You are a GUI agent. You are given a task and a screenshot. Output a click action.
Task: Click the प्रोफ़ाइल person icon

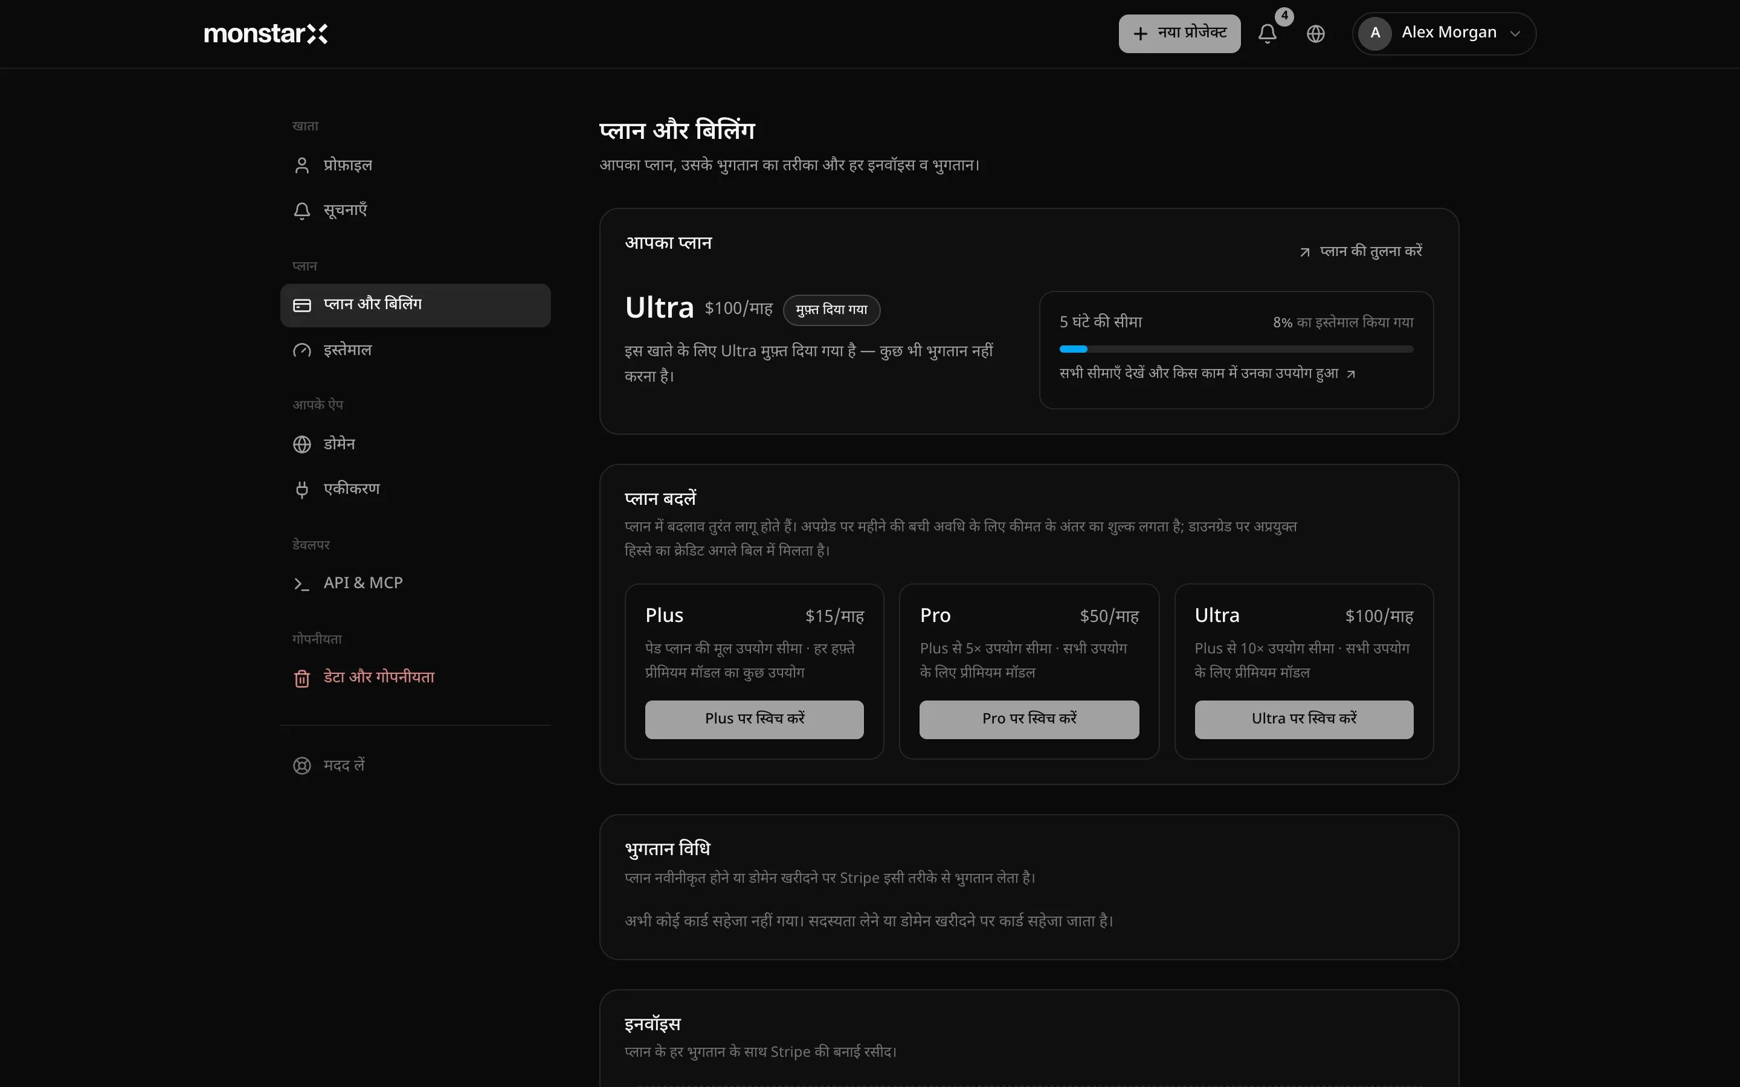[302, 165]
